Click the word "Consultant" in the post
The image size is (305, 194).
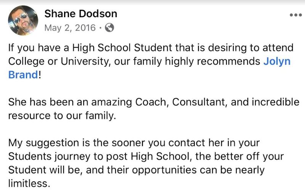point(199,102)
